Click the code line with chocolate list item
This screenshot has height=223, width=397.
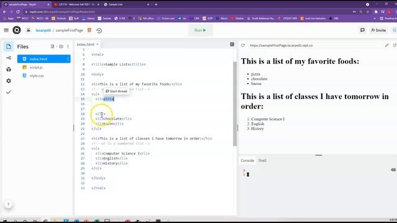(x=114, y=119)
